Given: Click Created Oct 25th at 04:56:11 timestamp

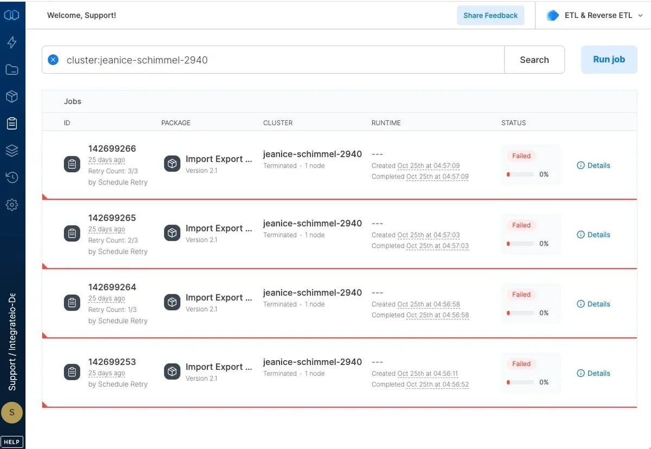Looking at the screenshot, I should pos(415,374).
